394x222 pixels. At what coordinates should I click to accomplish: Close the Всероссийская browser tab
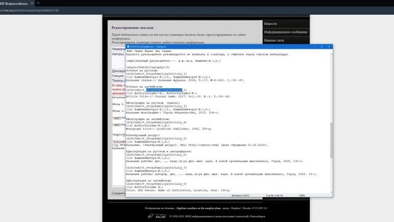[x=32, y=3]
